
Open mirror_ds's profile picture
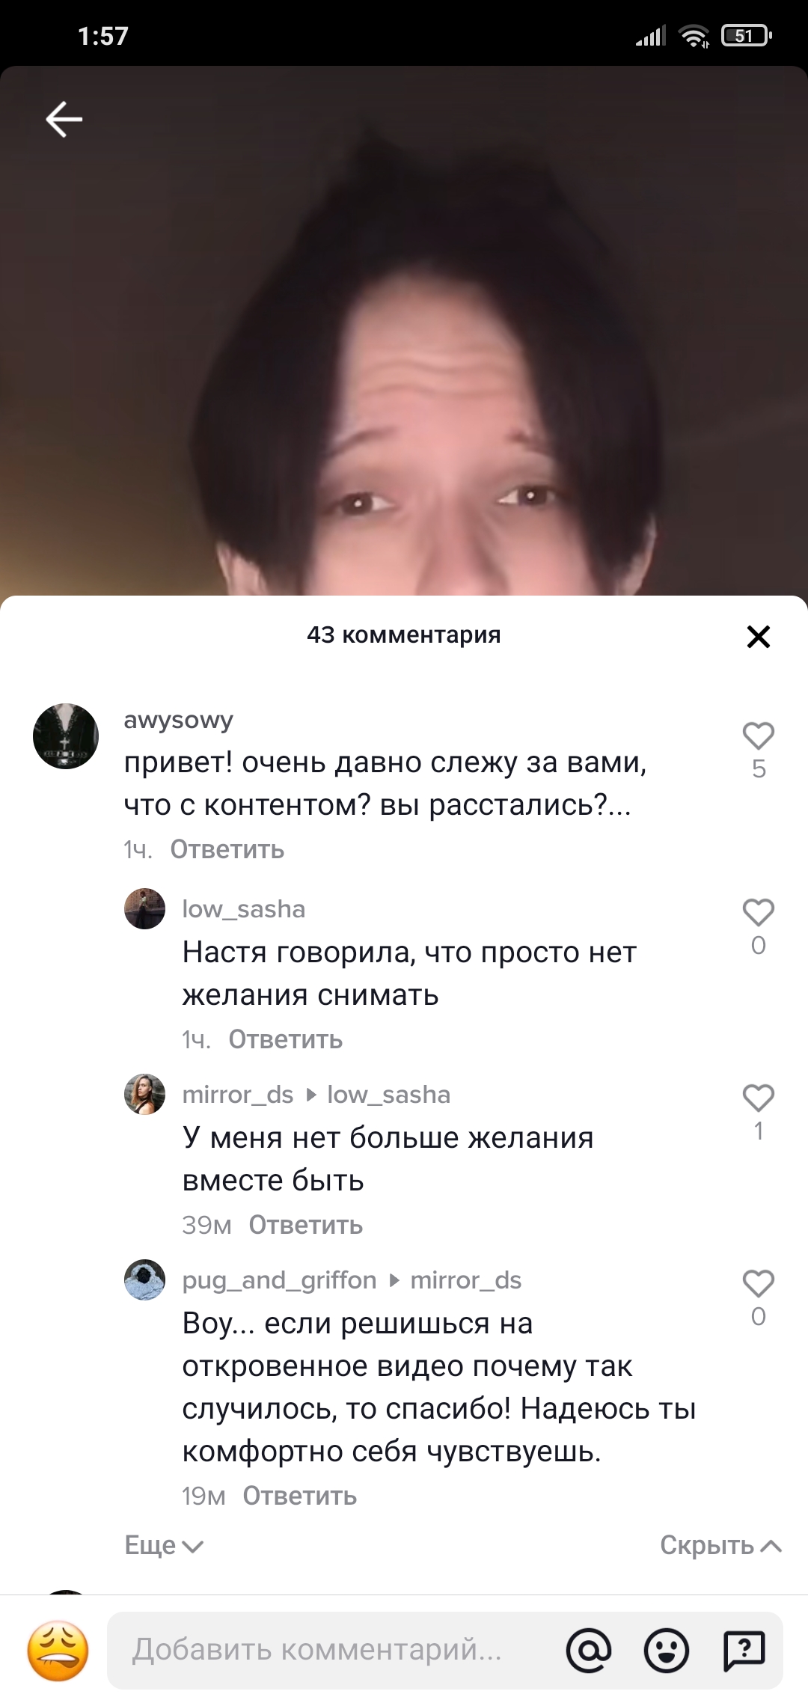pyautogui.click(x=144, y=1094)
